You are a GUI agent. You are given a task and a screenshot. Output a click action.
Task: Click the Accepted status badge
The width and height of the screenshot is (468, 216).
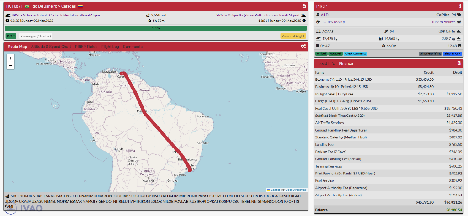[335, 54]
